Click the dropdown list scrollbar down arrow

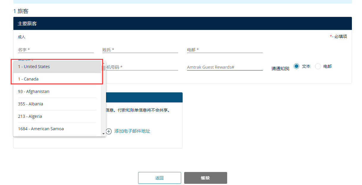[103, 134]
